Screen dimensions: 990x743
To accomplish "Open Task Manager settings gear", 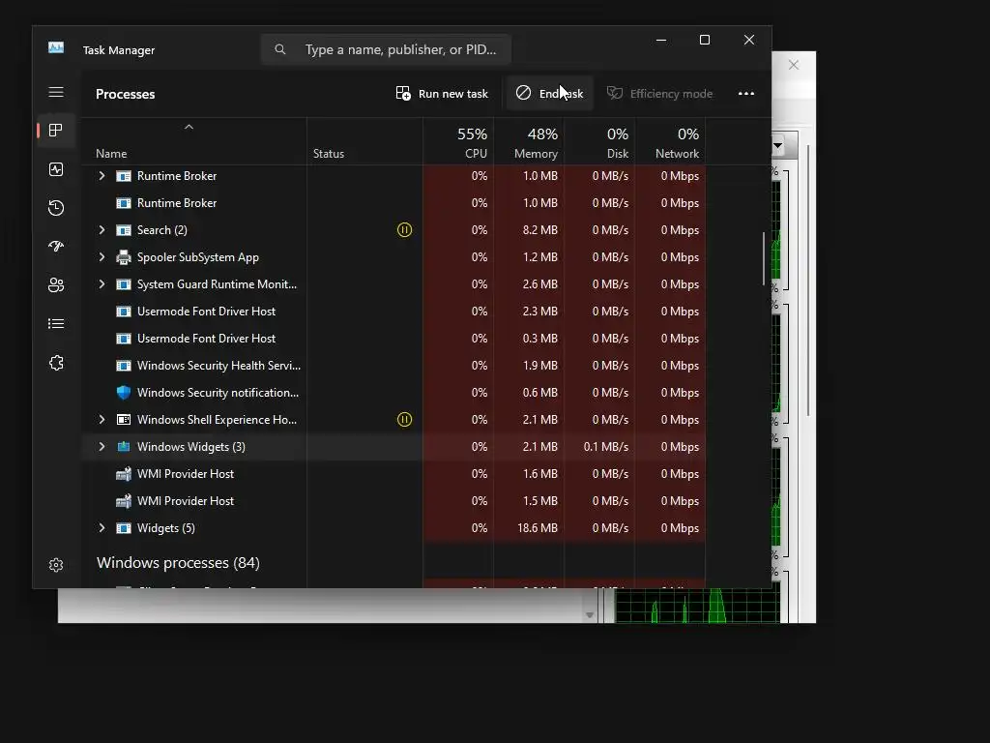I will coord(56,565).
